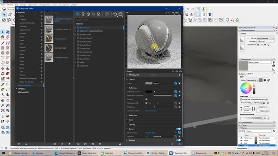The width and height of the screenshot is (278, 156).
Task: Toggle the Цветност colorize checkbox
Action: pos(259,107)
